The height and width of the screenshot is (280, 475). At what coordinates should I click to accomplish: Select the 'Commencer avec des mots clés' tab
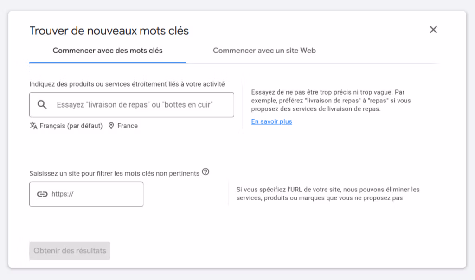pyautogui.click(x=108, y=51)
